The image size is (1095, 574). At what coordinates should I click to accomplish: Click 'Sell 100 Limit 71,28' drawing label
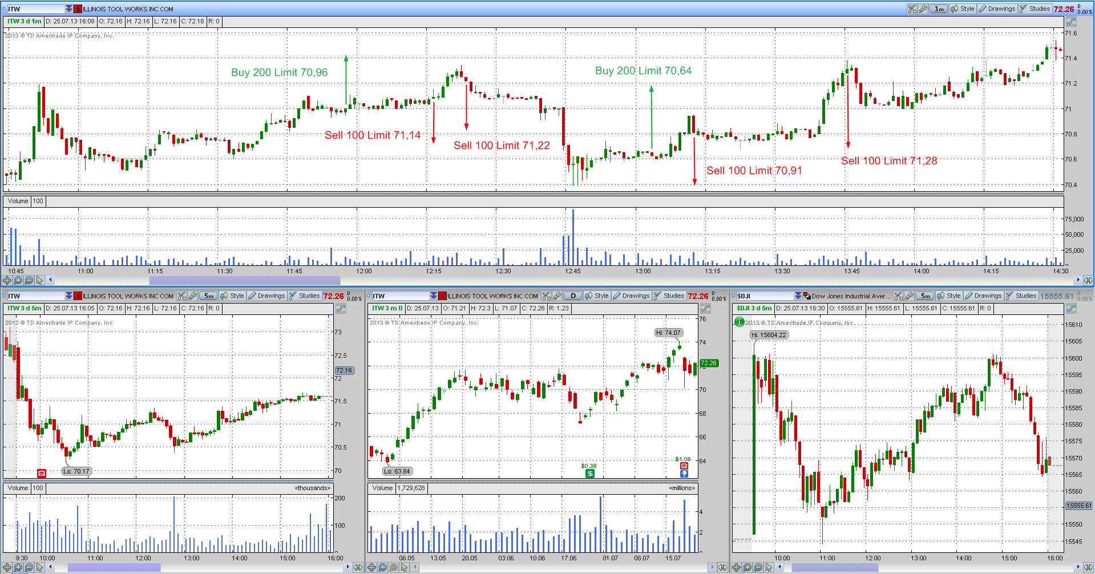889,161
